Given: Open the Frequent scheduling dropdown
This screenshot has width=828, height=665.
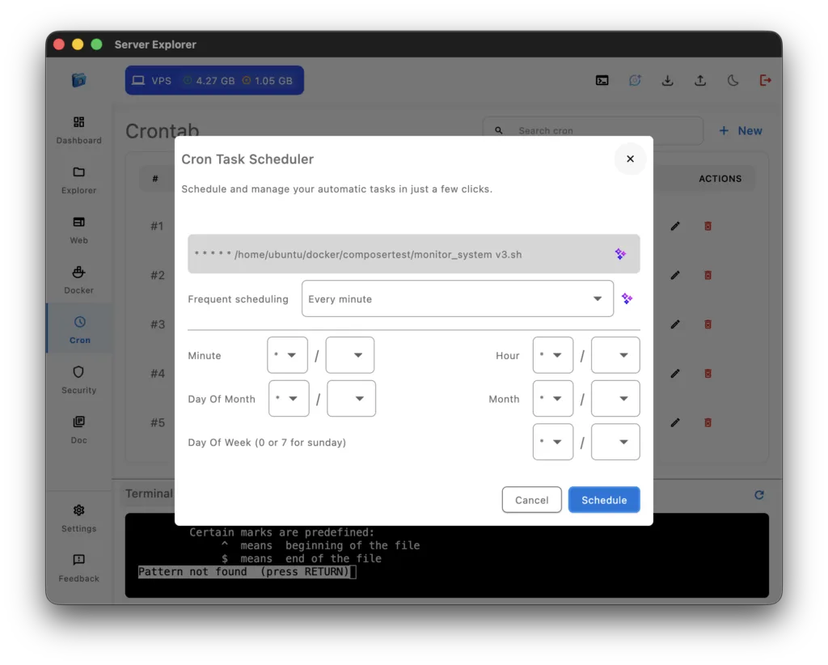Looking at the screenshot, I should (458, 299).
